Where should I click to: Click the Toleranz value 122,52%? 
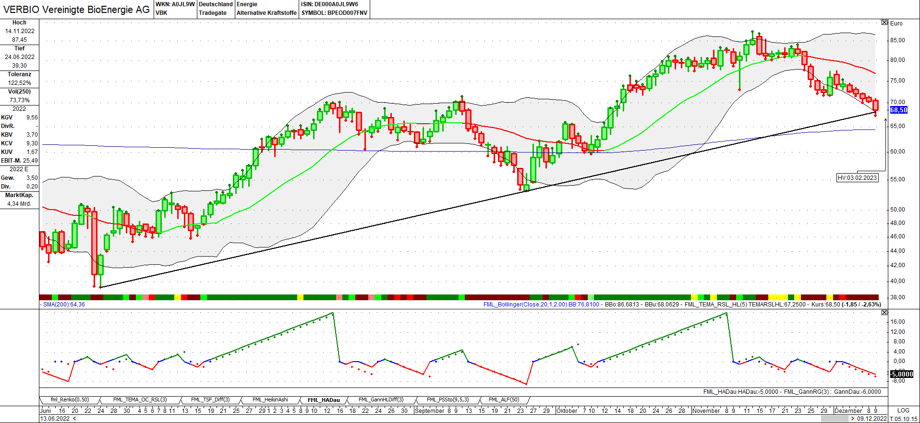pyautogui.click(x=20, y=83)
